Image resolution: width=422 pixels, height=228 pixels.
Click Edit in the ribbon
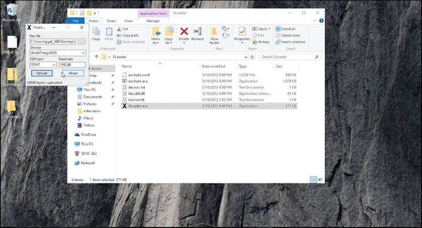coord(258,35)
